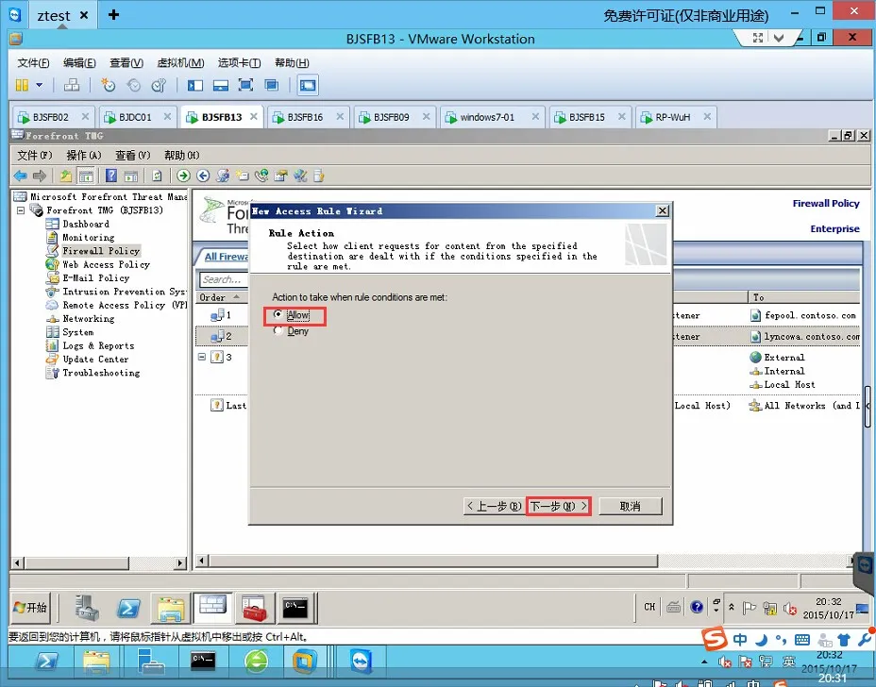876x687 pixels.
Task: Open Dashboard in the TMG tree
Action: tap(86, 224)
